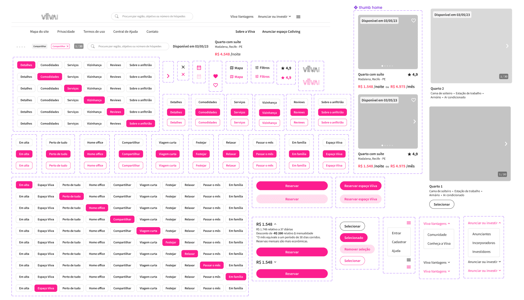The image size is (524, 300).
Task: Click the Viiva logo
Action: tap(49, 16)
